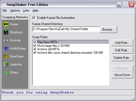The width and height of the screenshot is (136, 101).
Task: Select the Play New MP3s rule text
Action: 47,42
